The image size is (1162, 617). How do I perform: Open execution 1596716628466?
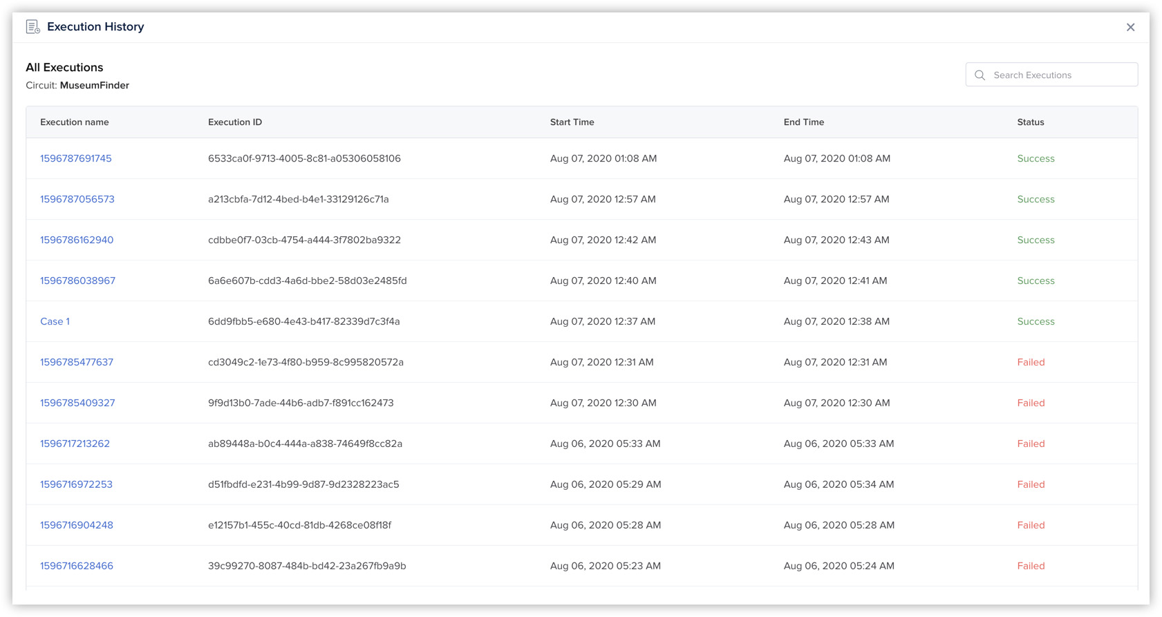[76, 566]
